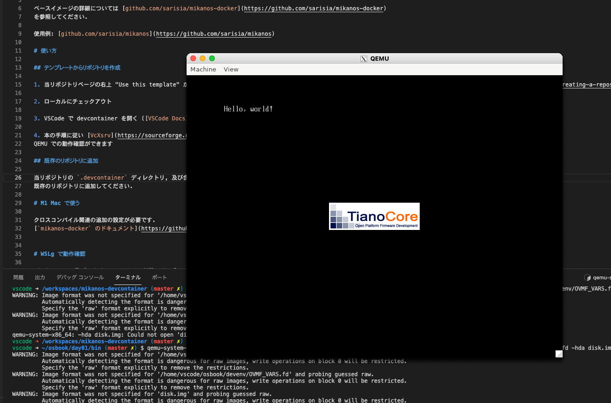Minimize QEMU using the yellow button
Screen dimensions: 611x403
203,58
